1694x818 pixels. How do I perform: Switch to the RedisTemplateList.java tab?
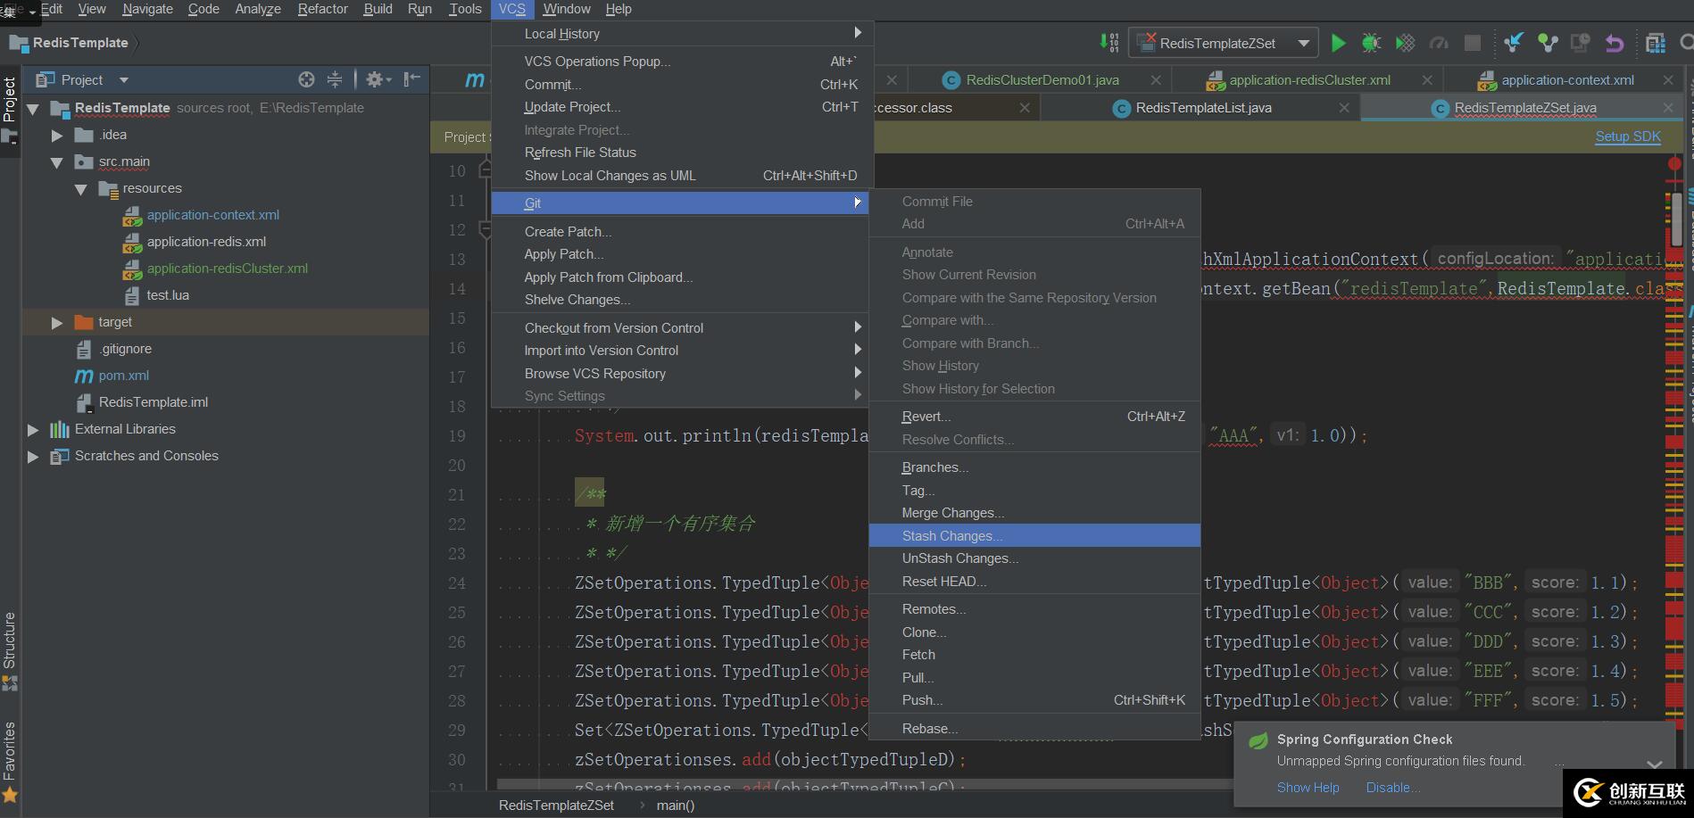click(1202, 108)
